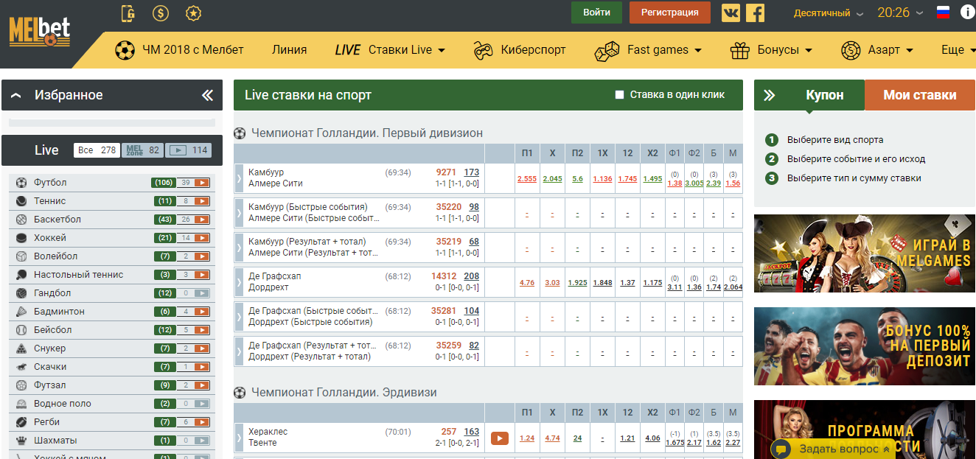
Task: Filter live events by MELzone 82
Action: pyautogui.click(x=143, y=150)
